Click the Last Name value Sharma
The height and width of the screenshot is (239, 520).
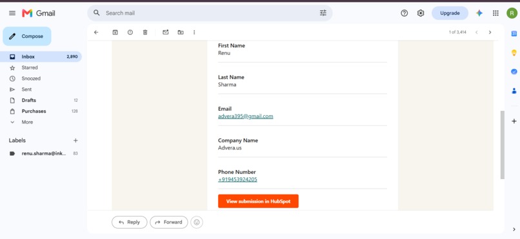(227, 84)
